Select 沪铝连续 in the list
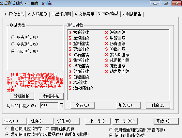182x138 pixels. point(117,49)
